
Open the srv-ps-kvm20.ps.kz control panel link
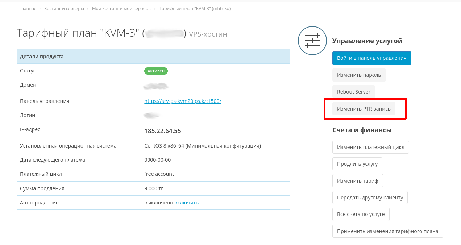[x=183, y=101]
